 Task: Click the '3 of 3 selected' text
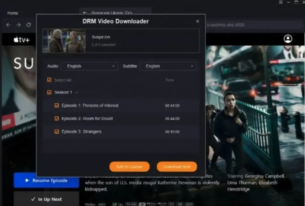pos(103,45)
